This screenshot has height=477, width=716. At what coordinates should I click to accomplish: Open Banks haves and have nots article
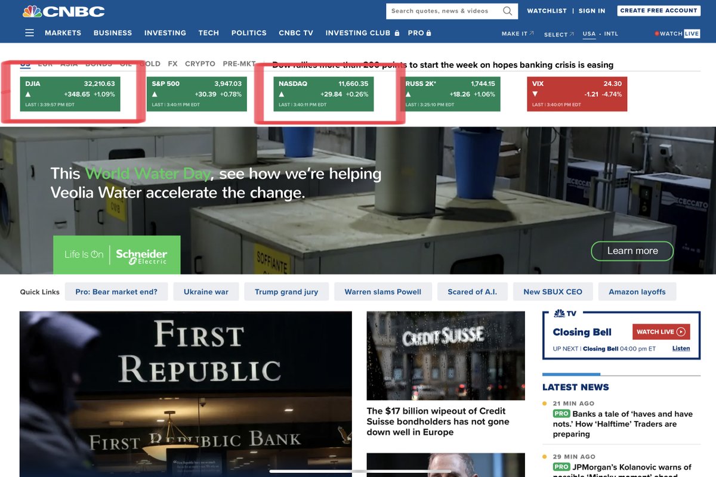(x=623, y=424)
